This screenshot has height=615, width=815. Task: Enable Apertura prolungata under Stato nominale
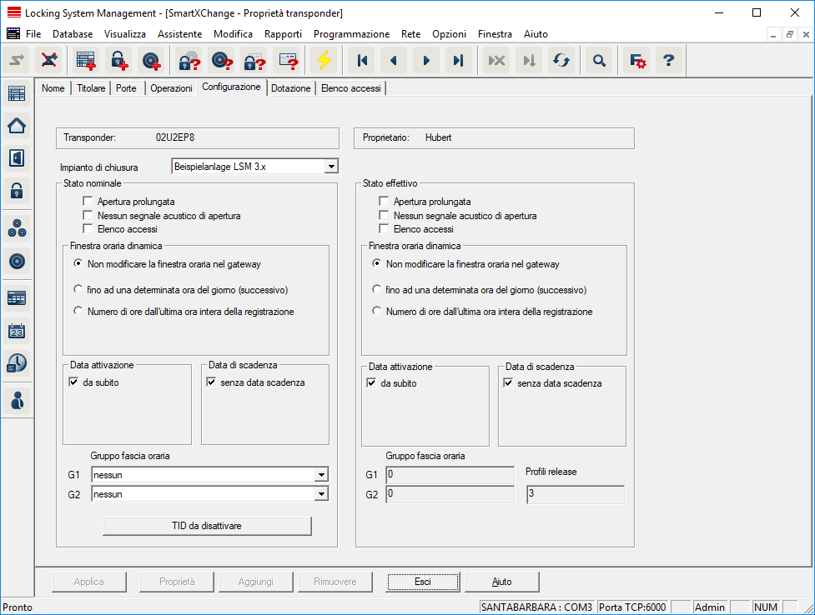click(x=88, y=202)
